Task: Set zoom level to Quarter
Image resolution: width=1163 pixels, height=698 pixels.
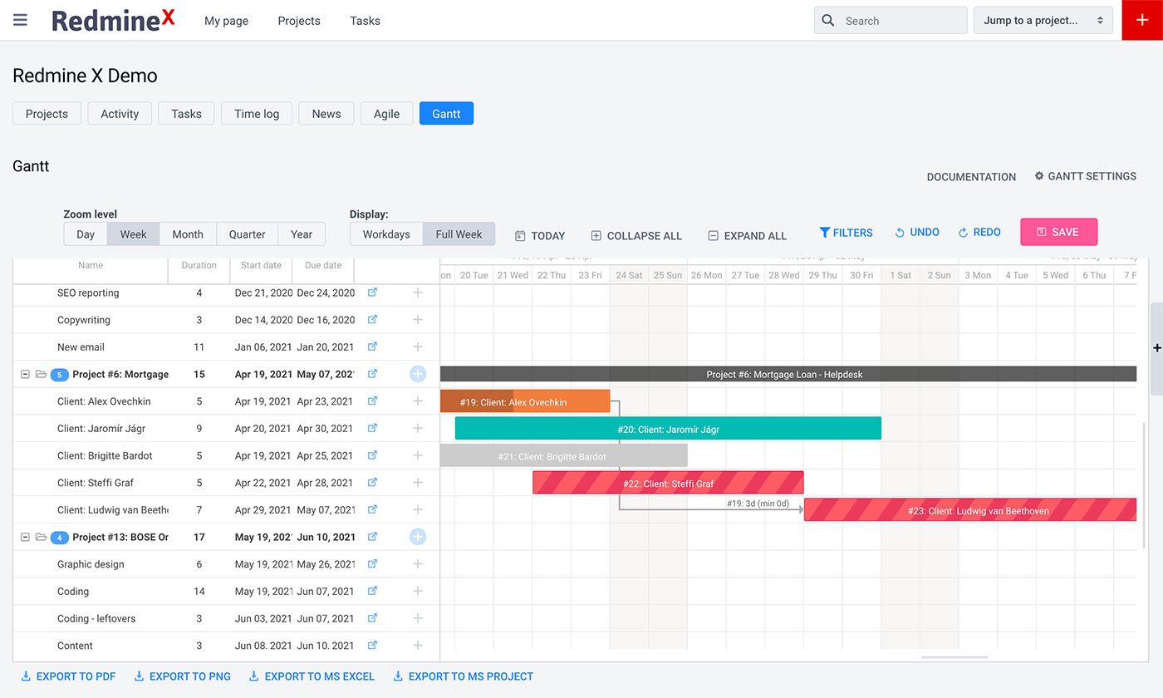Action: click(248, 234)
